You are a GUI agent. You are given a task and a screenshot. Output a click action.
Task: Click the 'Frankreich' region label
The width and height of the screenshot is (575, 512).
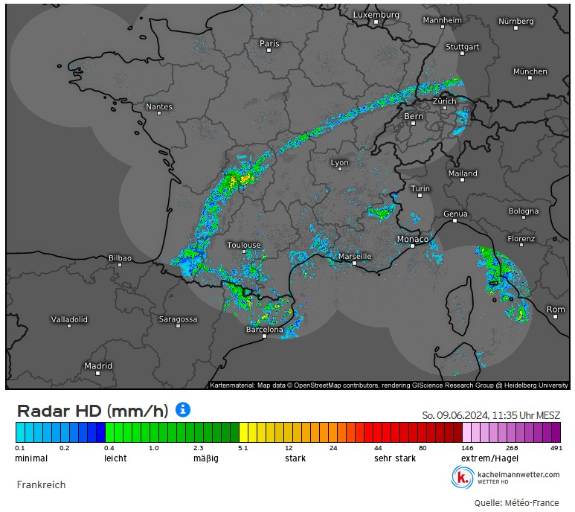41,485
